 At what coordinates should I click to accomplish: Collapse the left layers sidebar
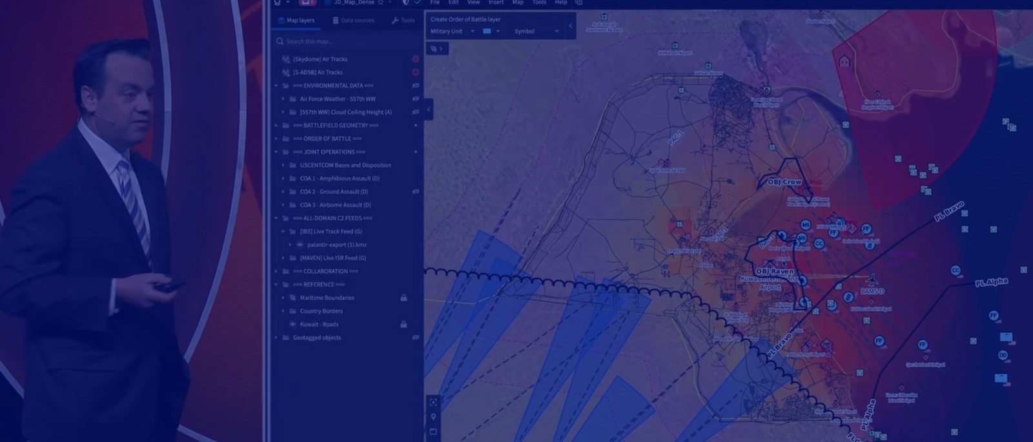point(428,110)
